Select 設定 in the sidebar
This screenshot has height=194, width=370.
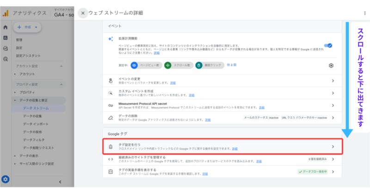[19, 48]
